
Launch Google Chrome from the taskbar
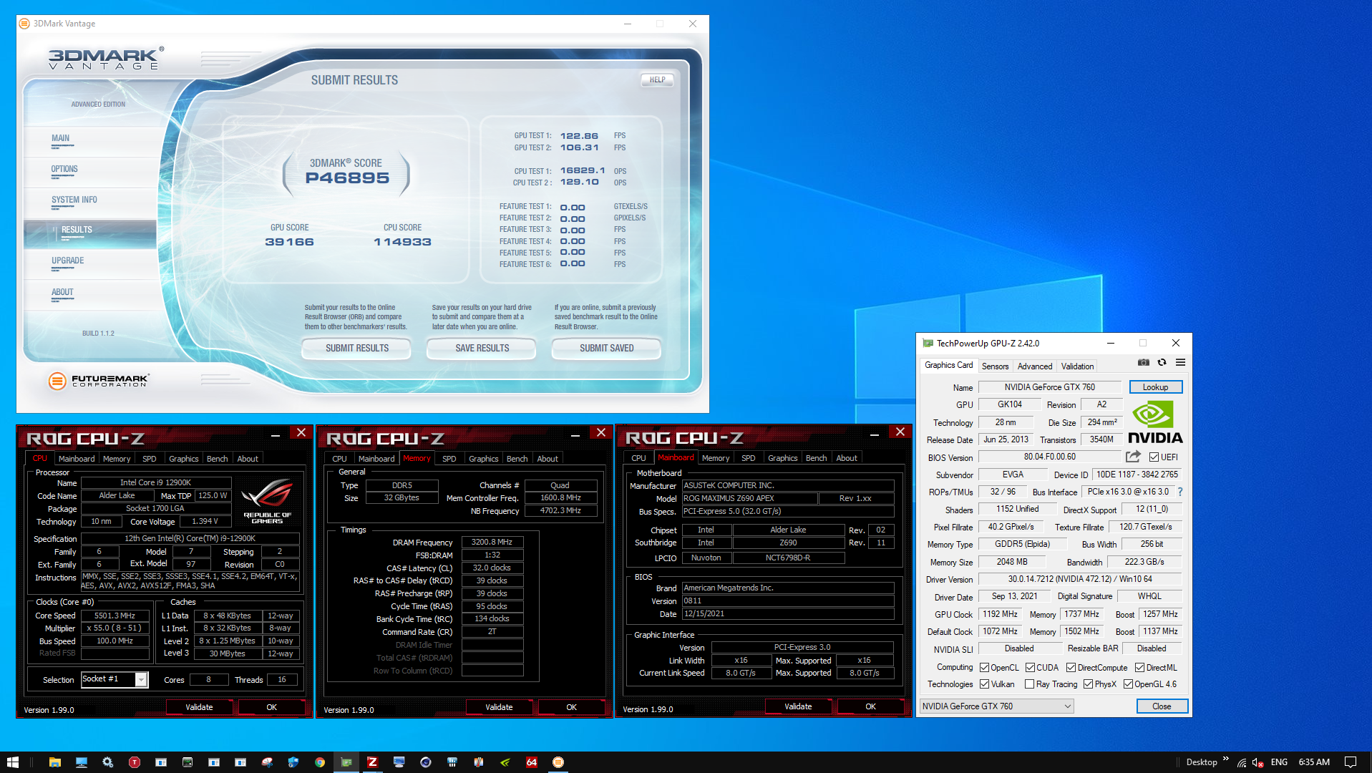pyautogui.click(x=320, y=762)
